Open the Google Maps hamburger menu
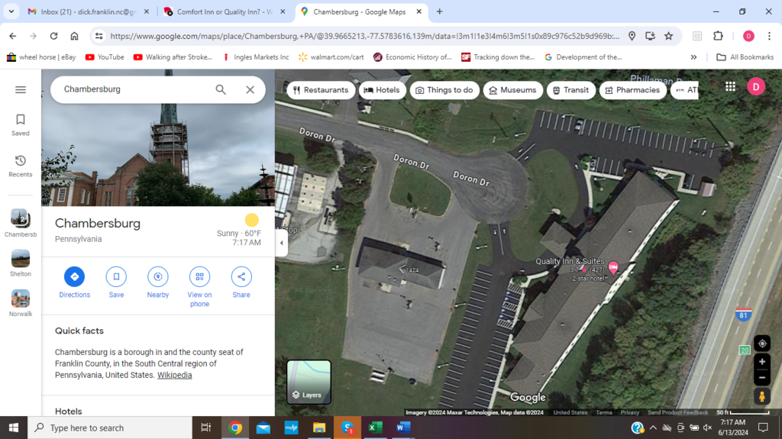782x439 pixels. pos(21,90)
